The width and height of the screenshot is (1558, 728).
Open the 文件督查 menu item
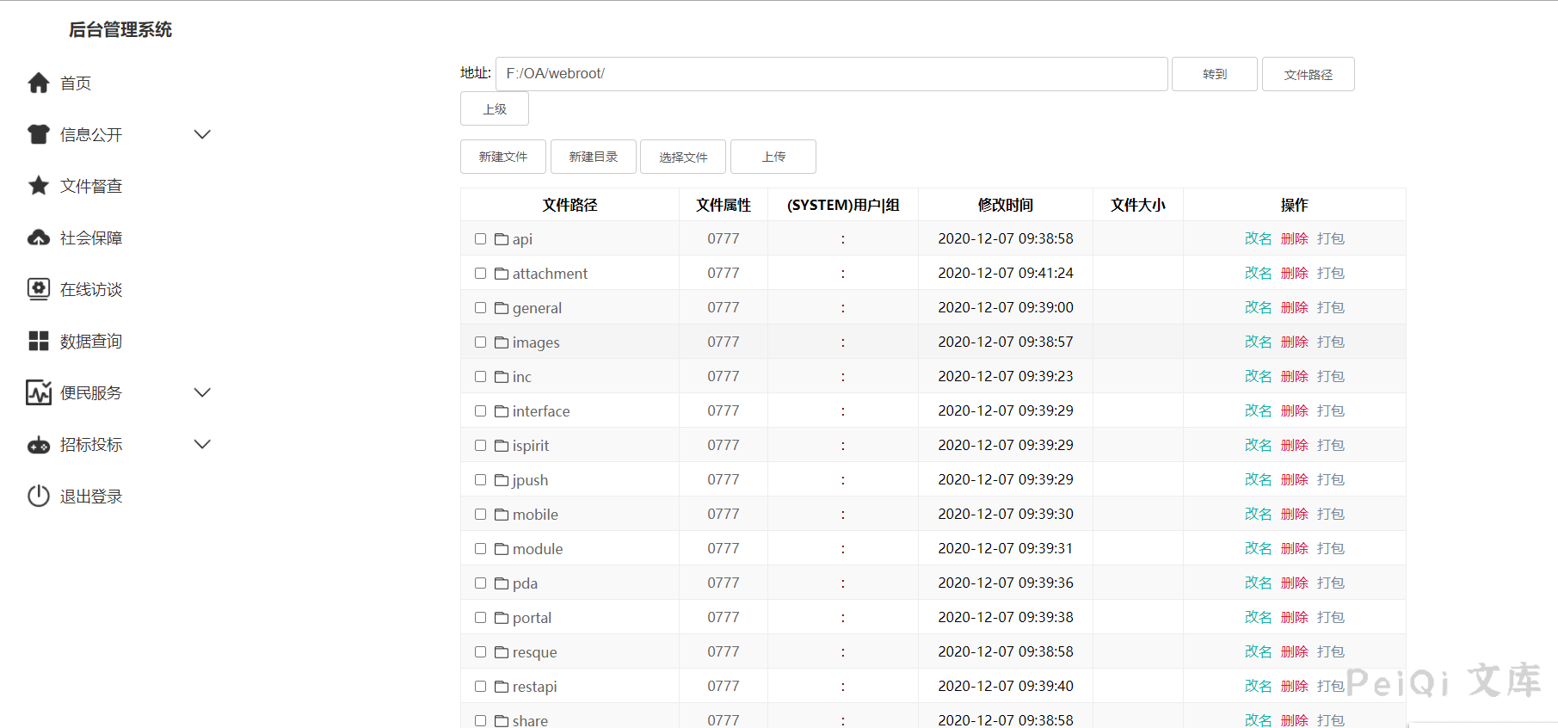[x=91, y=186]
